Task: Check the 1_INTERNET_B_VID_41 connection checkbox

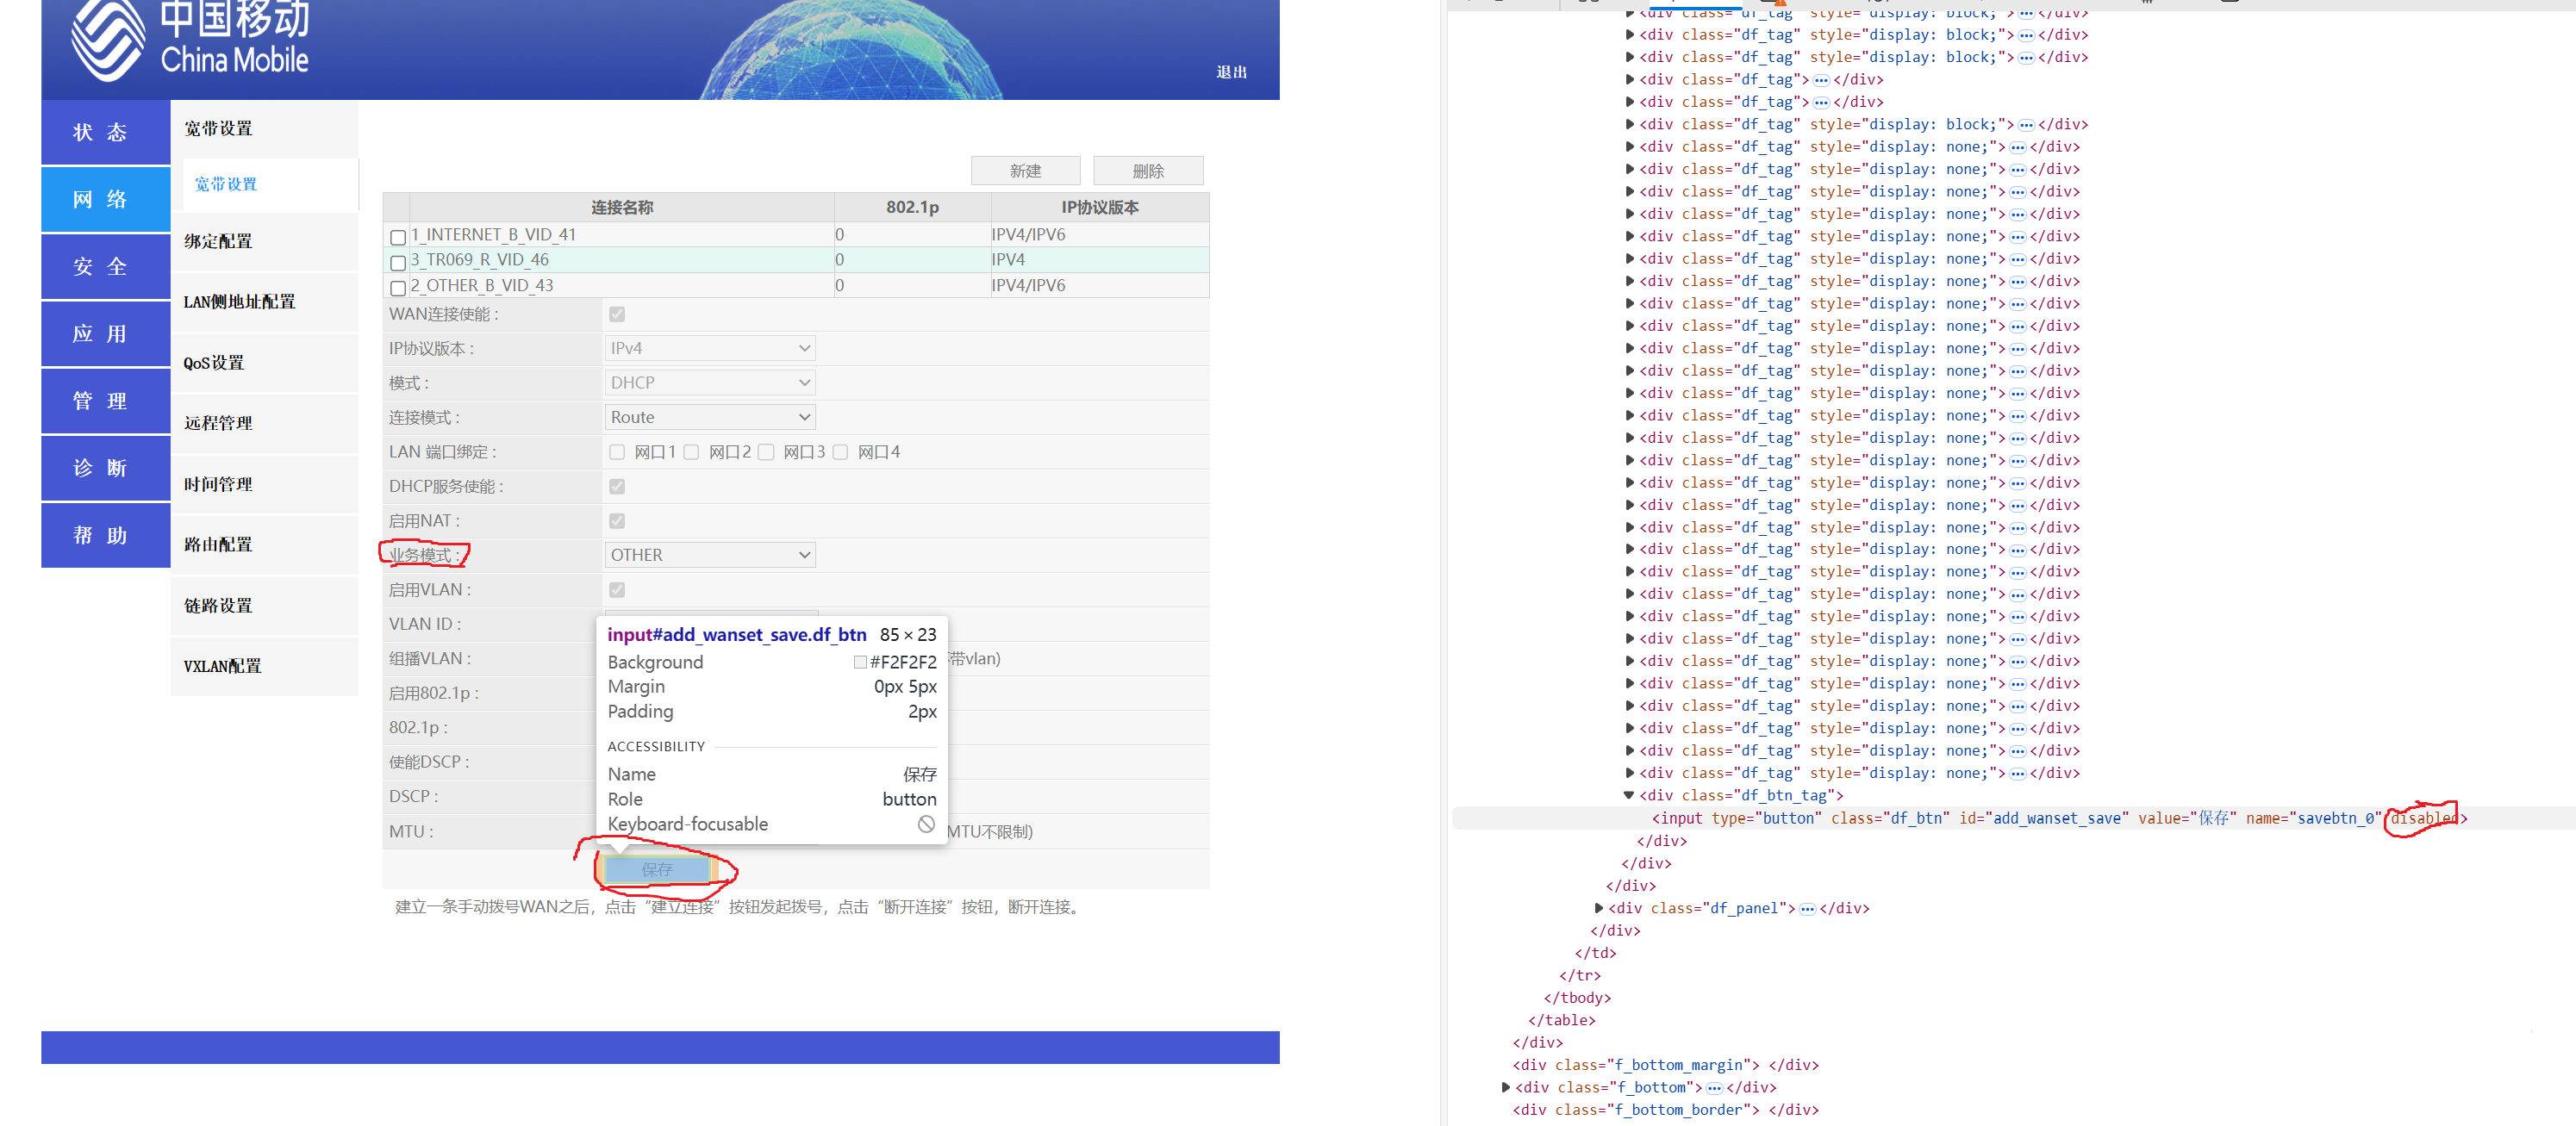Action: 398,237
